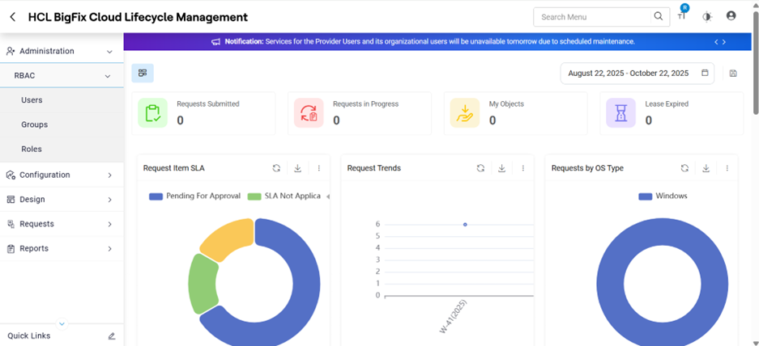Image resolution: width=759 pixels, height=346 pixels.
Task: Open the text size icon with R badge
Action: click(x=683, y=15)
